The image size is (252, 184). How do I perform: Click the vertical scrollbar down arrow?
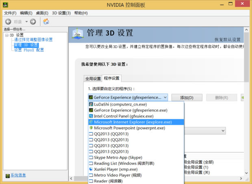click(x=246, y=173)
